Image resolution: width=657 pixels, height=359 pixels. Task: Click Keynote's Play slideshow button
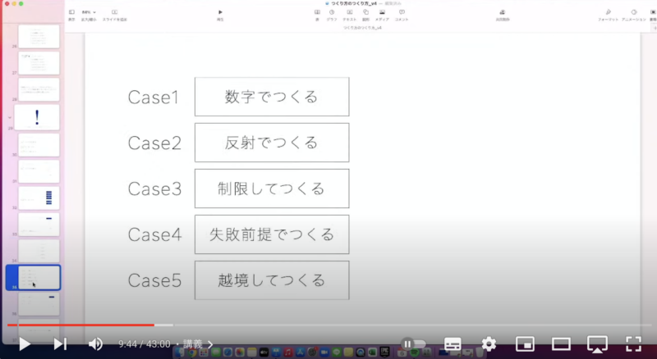[220, 14]
